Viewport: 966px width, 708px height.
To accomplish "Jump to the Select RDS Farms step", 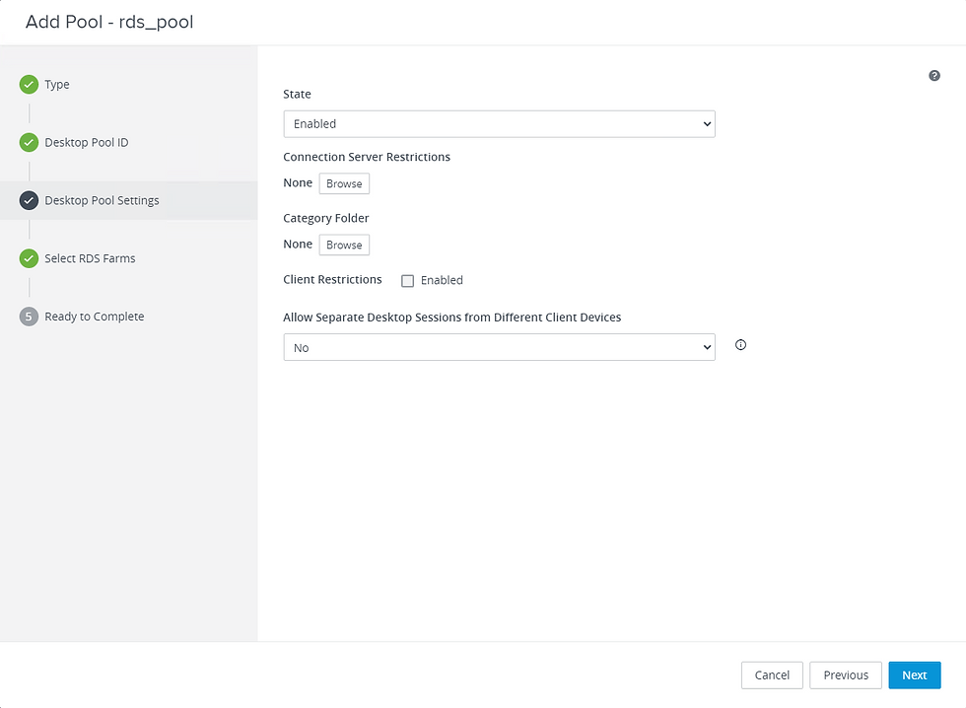I will (x=90, y=258).
